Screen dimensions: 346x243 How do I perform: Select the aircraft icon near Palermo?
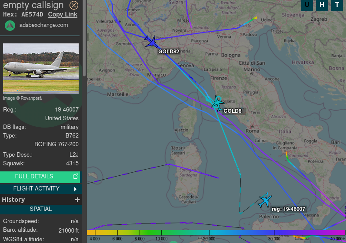pos(265,201)
